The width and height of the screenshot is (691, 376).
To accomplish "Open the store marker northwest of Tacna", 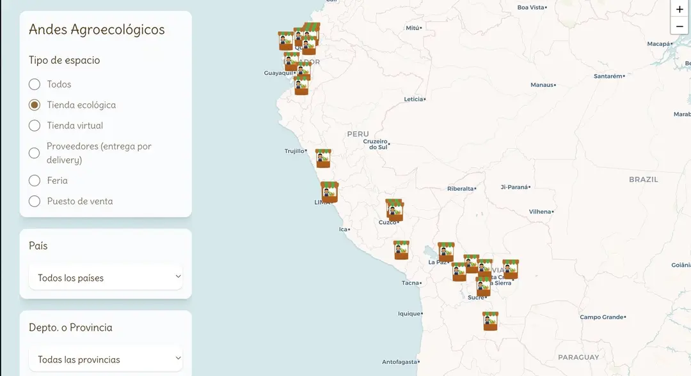I will (401, 250).
